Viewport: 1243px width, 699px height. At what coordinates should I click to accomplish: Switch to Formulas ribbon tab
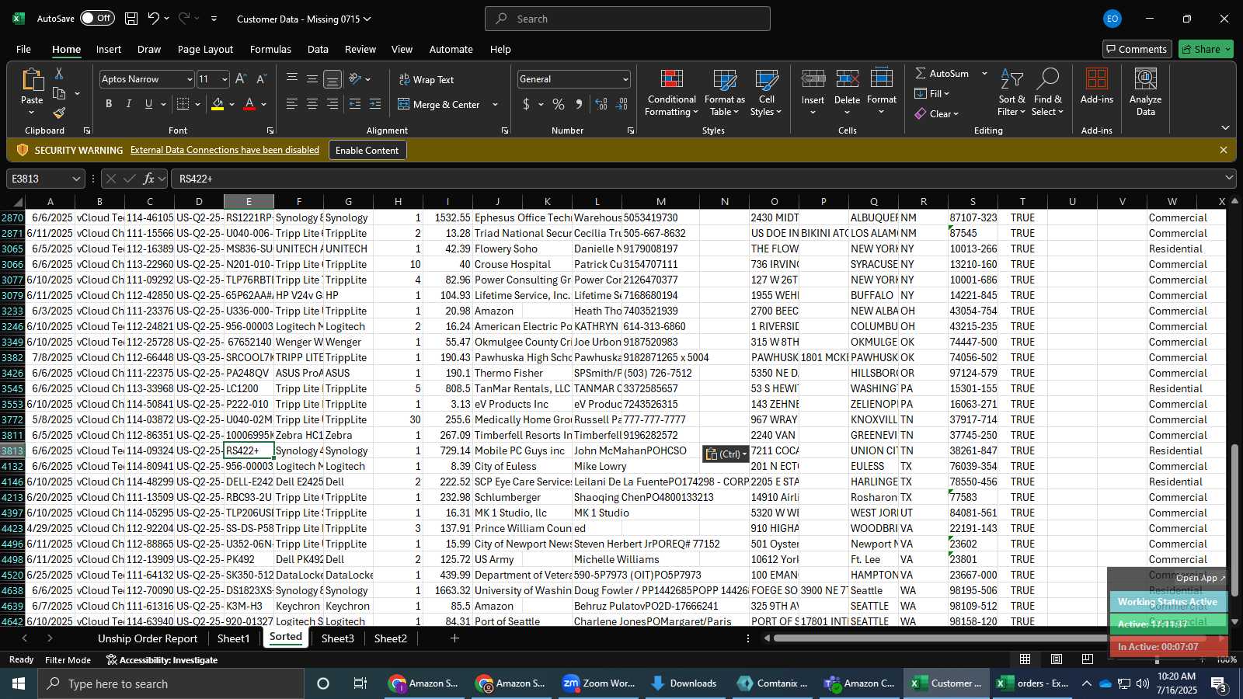[270, 49]
